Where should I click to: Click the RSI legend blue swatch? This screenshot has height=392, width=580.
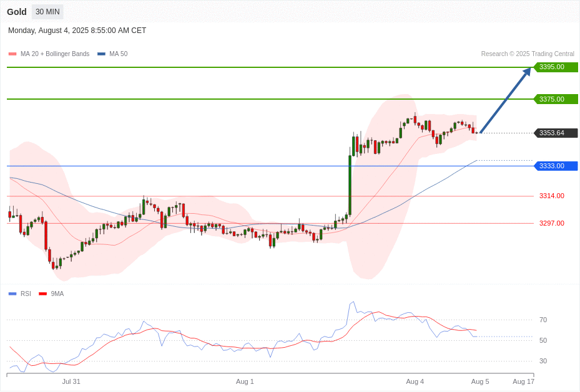pos(12,294)
